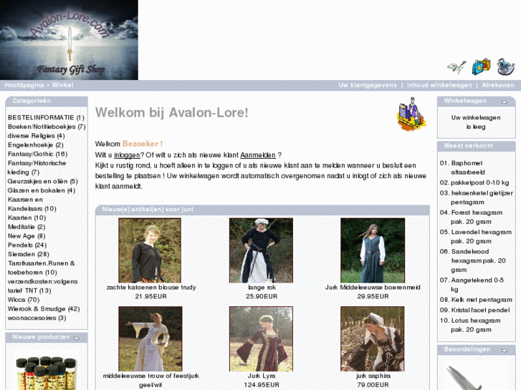Click the zachte katoenen blouse trudy photo
Screen dimensions: 521x390
click(x=150, y=250)
